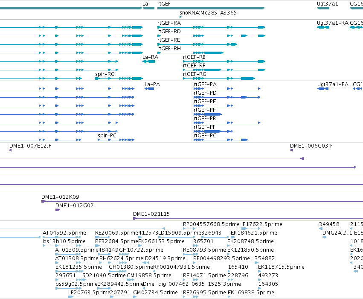Open protein rtGEF-PF label
363x299 pixels.
[x=204, y=127]
